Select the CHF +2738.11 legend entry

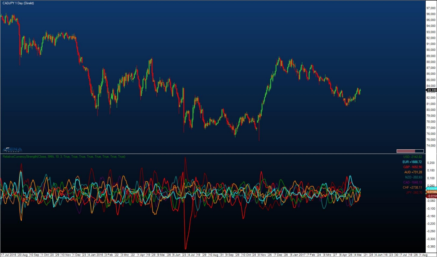coord(412,187)
